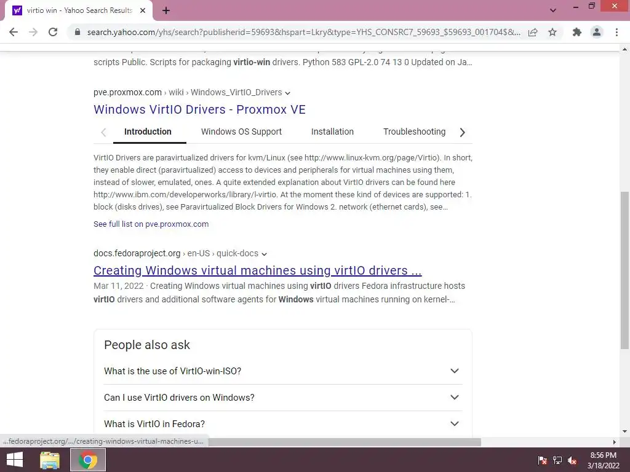Expand What is the use of VirtIO-win-ISO

click(x=283, y=371)
